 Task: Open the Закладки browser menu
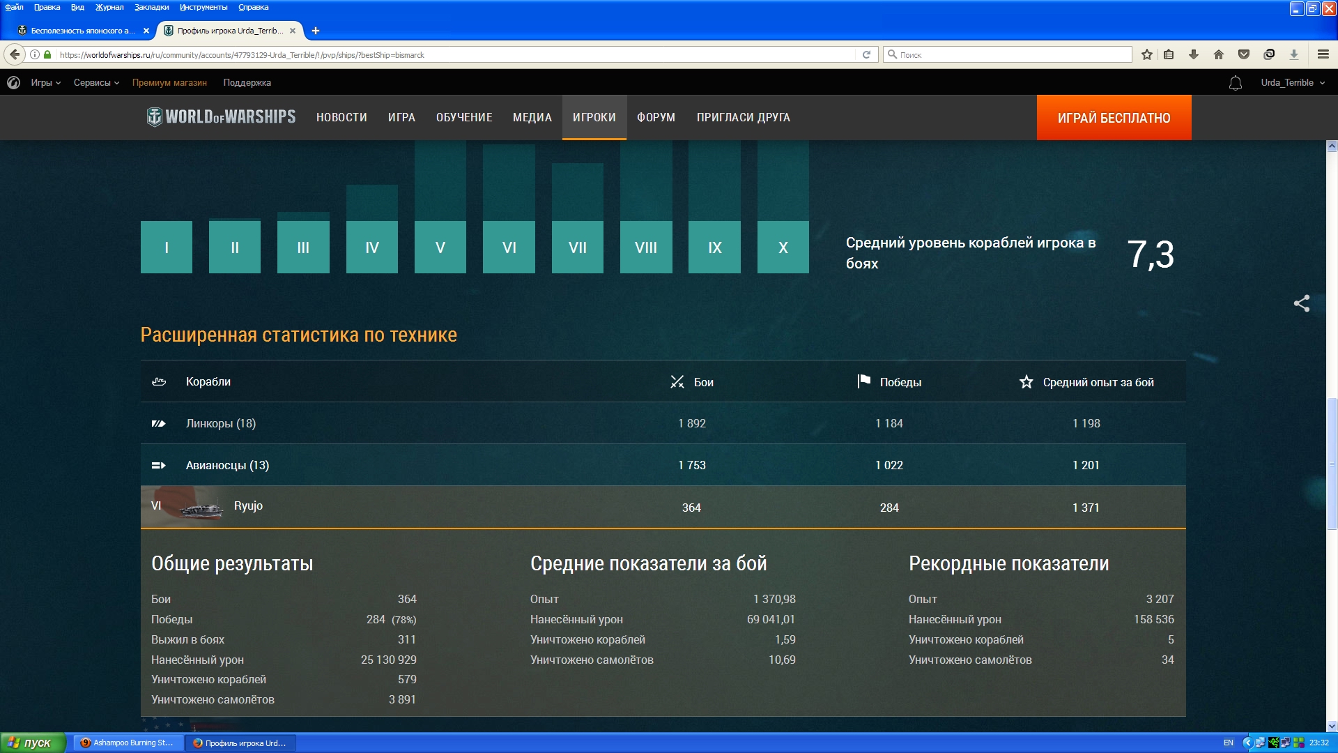[x=151, y=7]
